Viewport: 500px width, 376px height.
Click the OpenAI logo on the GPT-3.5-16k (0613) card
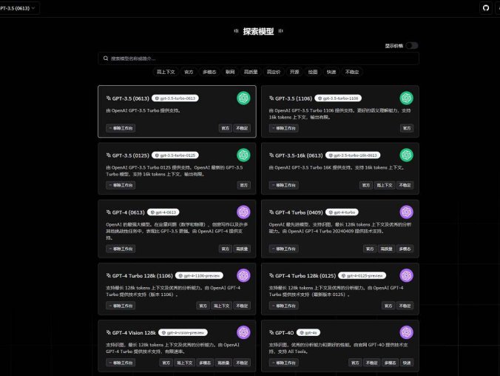pyautogui.click(x=406, y=155)
